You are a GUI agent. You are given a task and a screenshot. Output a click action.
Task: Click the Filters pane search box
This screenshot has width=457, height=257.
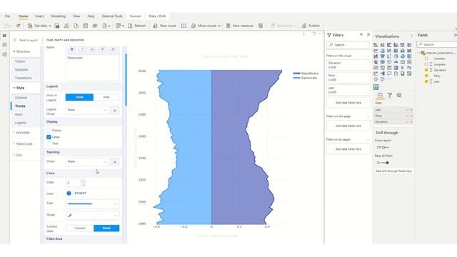pyautogui.click(x=348, y=44)
